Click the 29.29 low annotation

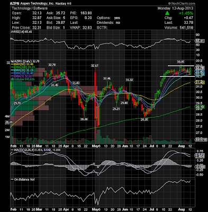116,109
